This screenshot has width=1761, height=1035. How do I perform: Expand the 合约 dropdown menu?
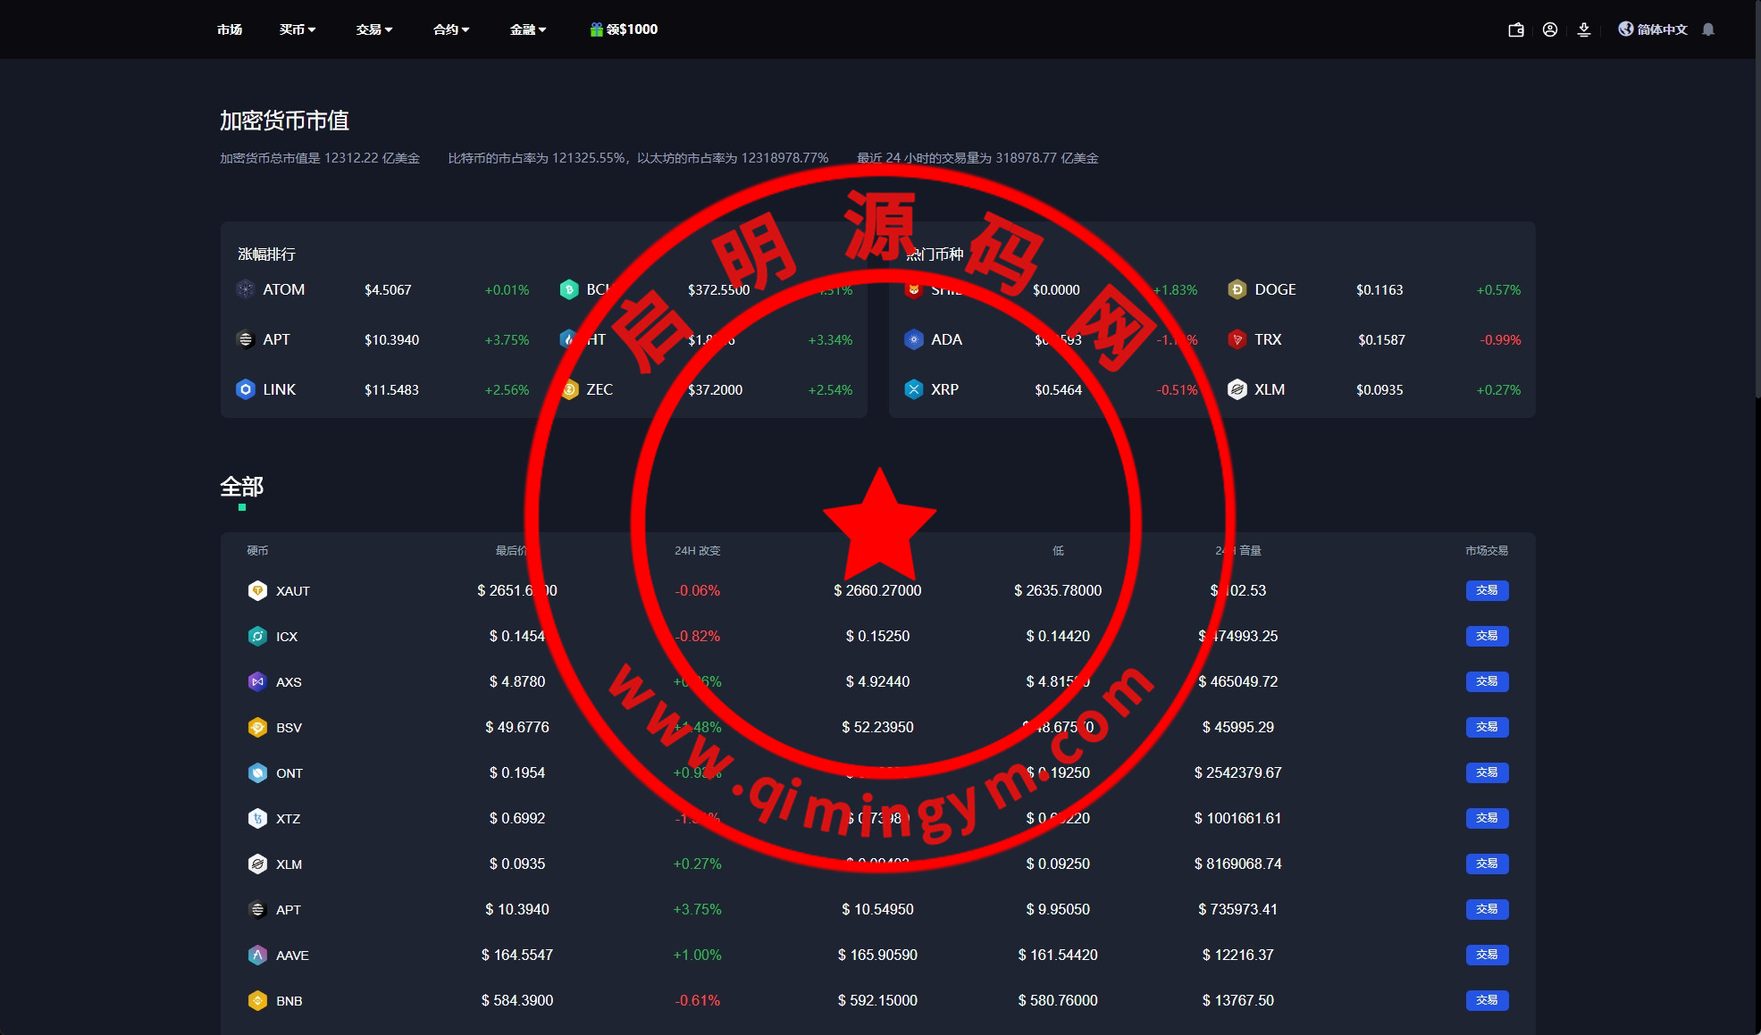[450, 29]
